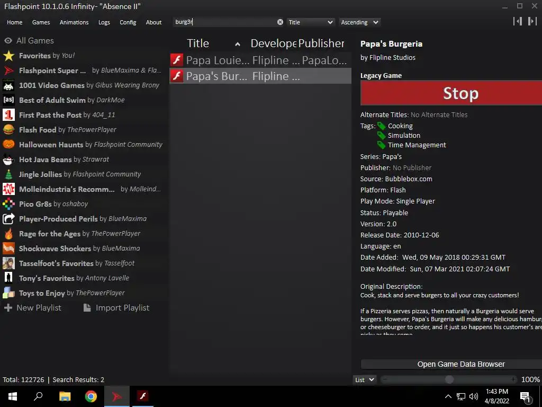Open Google Chrome from the taskbar
542x407 pixels.
(x=91, y=396)
